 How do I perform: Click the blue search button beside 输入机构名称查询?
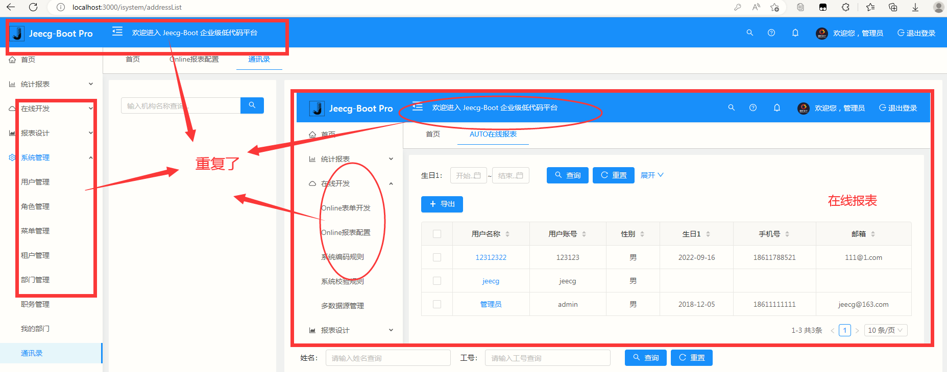(252, 105)
